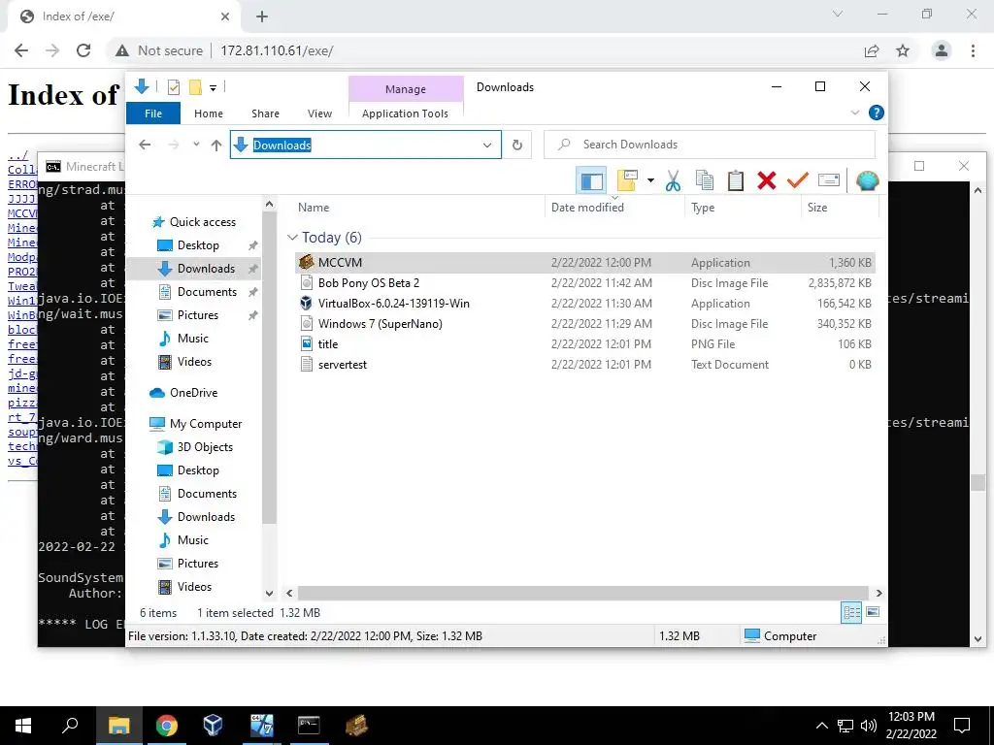Select My Computer in navigation pane
Screen dimensions: 994x745
pyautogui.click(x=195, y=424)
